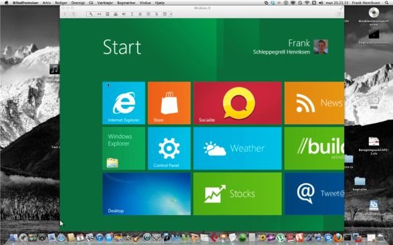393x245 pixels.
Task: Open Finder from the Dock
Action: click(x=13, y=237)
